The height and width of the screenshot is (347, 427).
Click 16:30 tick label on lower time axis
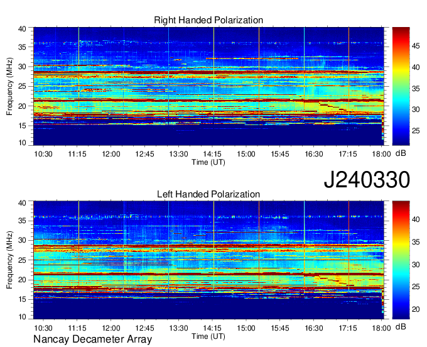(314, 328)
